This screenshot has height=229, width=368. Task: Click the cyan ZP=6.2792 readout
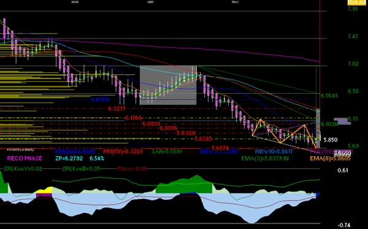[69, 159]
